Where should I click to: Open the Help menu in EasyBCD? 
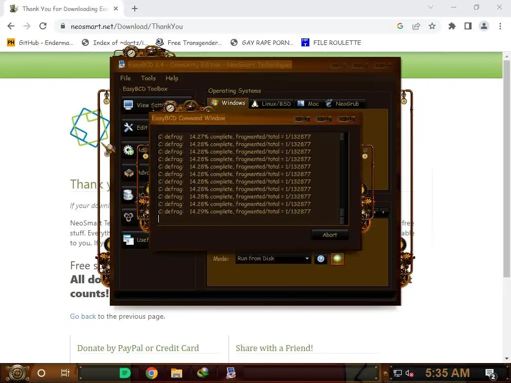172,78
